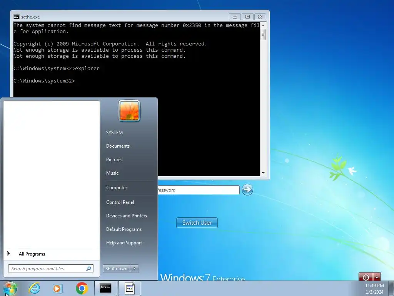Open Documents from Start menu
Viewport: 394px width, 296px height.
click(118, 146)
